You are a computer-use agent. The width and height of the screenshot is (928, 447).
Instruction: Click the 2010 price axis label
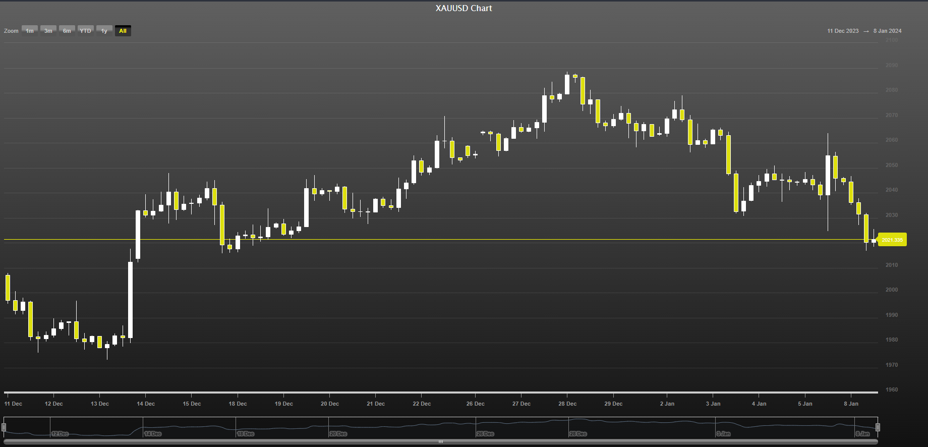click(892, 265)
